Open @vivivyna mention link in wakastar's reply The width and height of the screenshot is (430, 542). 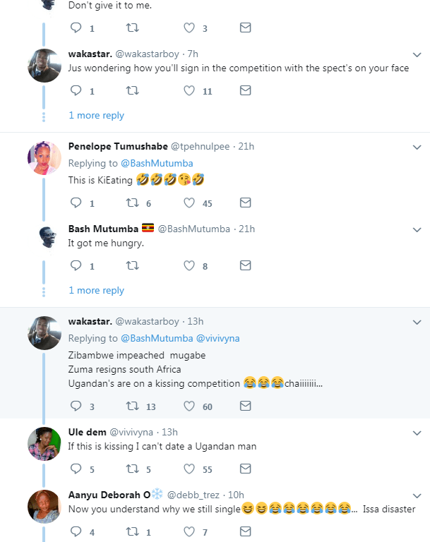point(217,338)
